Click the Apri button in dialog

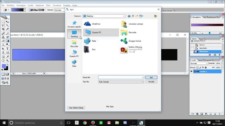pyautogui.click(x=151, y=77)
